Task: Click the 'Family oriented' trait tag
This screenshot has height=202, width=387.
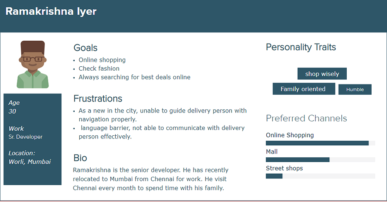Action: [x=304, y=89]
